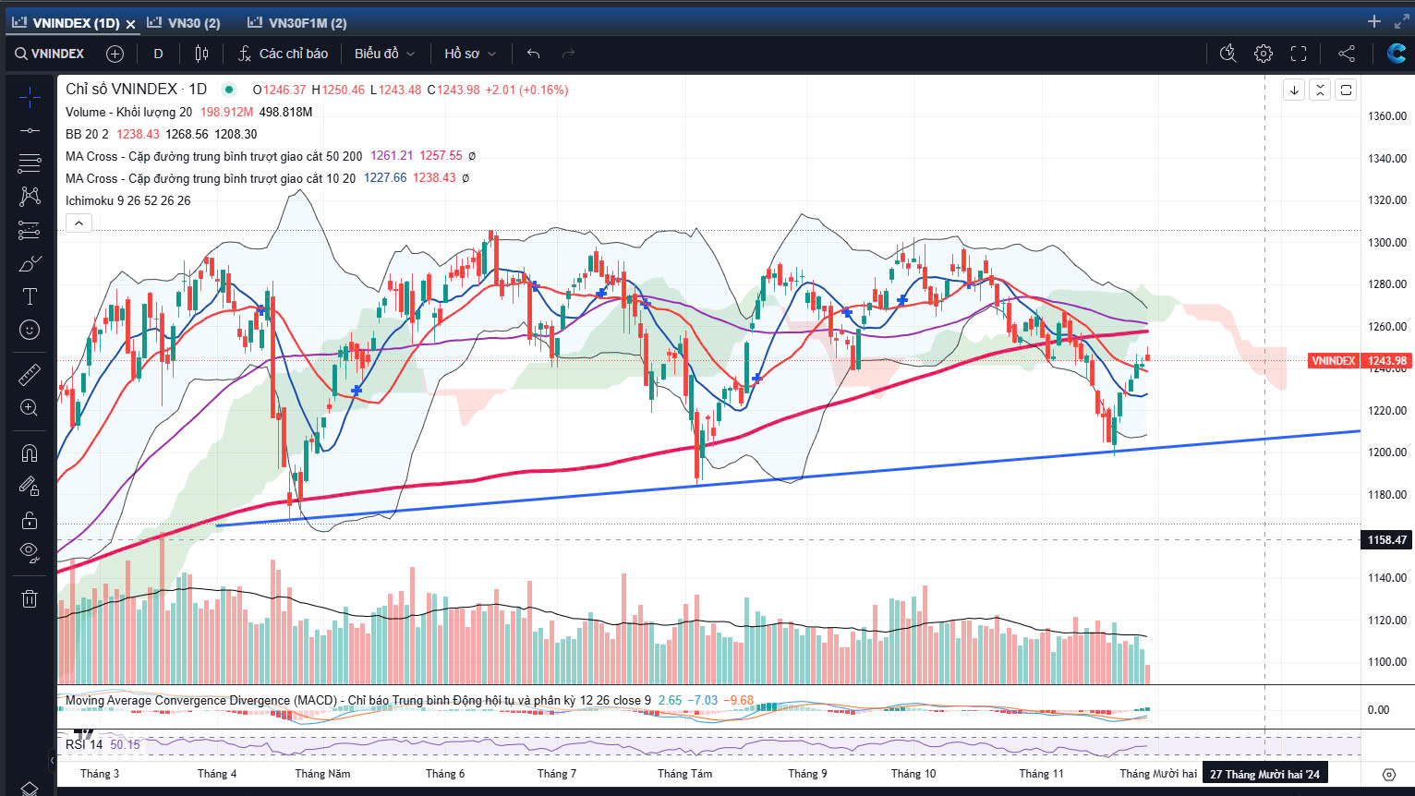Click the 1300.00 price axis level

(x=1387, y=242)
